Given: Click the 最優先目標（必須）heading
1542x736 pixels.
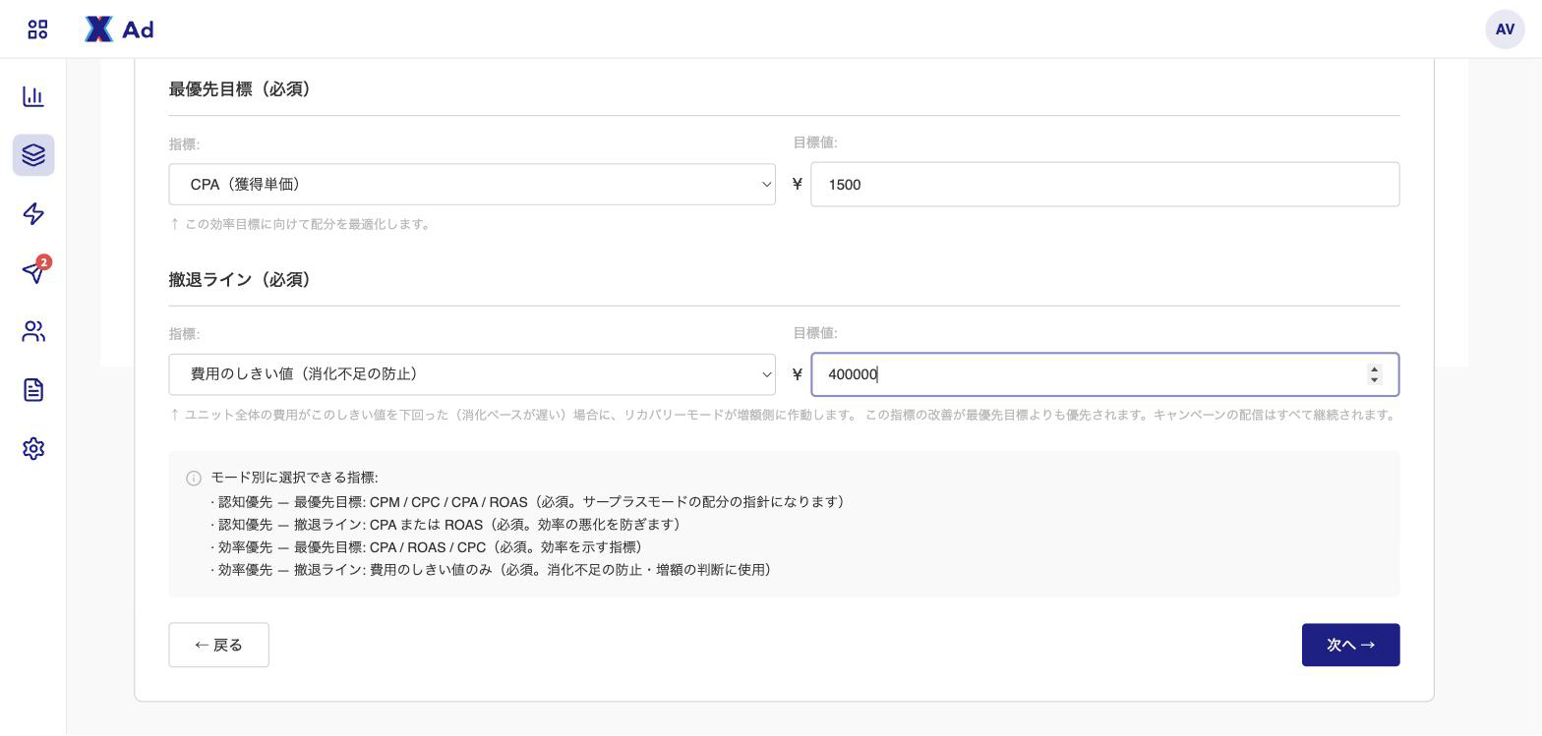Looking at the screenshot, I should point(243,89).
